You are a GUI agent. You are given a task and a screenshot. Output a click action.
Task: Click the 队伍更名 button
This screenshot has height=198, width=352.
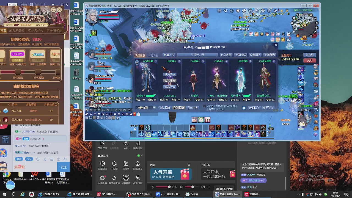tap(193, 108)
